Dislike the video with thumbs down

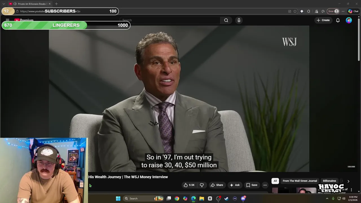click(x=202, y=185)
